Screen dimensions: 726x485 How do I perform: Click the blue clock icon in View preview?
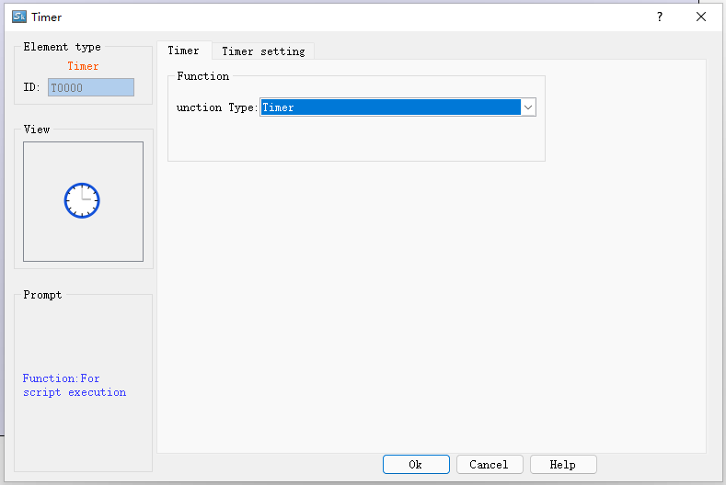[x=82, y=200]
